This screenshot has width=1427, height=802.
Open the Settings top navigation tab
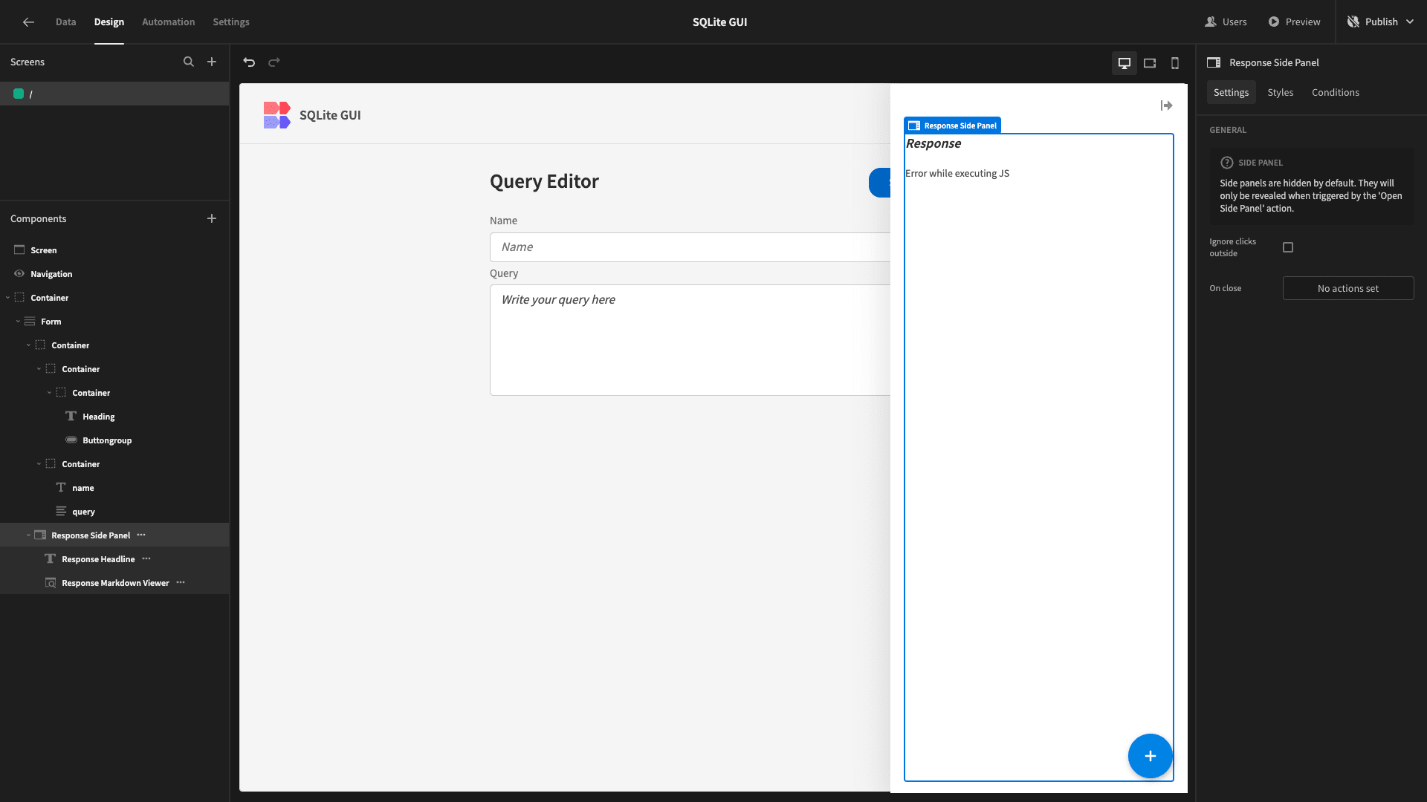click(231, 22)
